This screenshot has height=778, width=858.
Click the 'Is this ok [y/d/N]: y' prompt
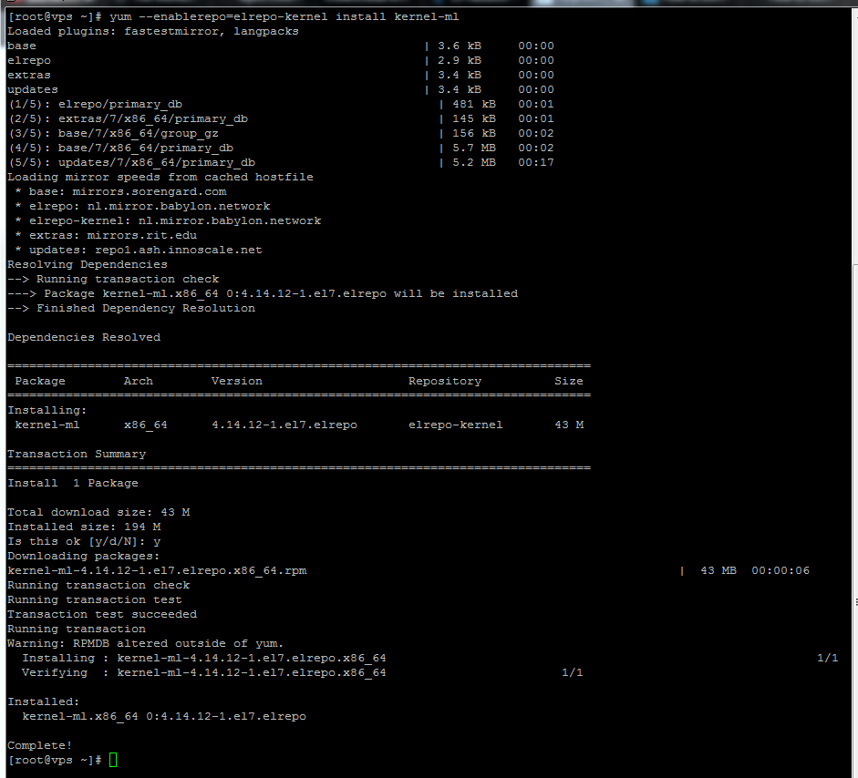pos(84,542)
